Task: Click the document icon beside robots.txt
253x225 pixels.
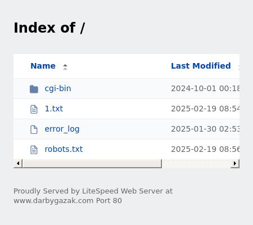Action: pyautogui.click(x=34, y=150)
